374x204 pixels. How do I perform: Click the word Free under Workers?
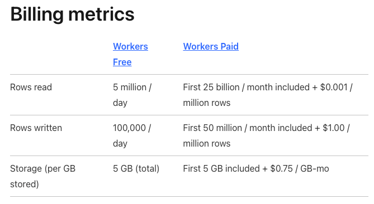pyautogui.click(x=122, y=62)
